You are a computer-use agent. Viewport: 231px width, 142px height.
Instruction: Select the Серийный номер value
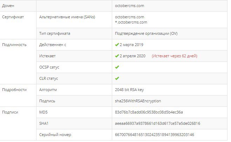click(154, 135)
